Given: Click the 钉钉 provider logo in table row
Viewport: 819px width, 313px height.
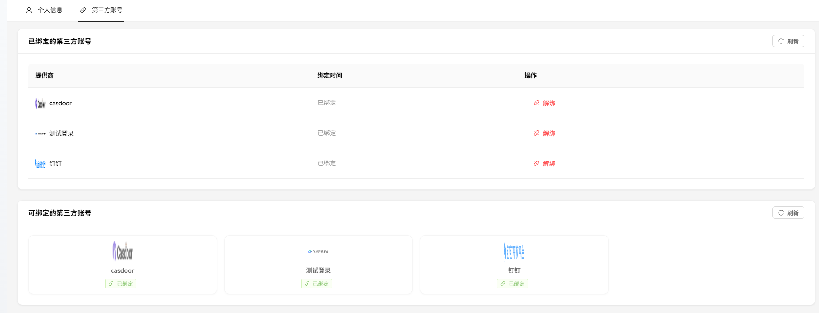Looking at the screenshot, I should point(40,164).
